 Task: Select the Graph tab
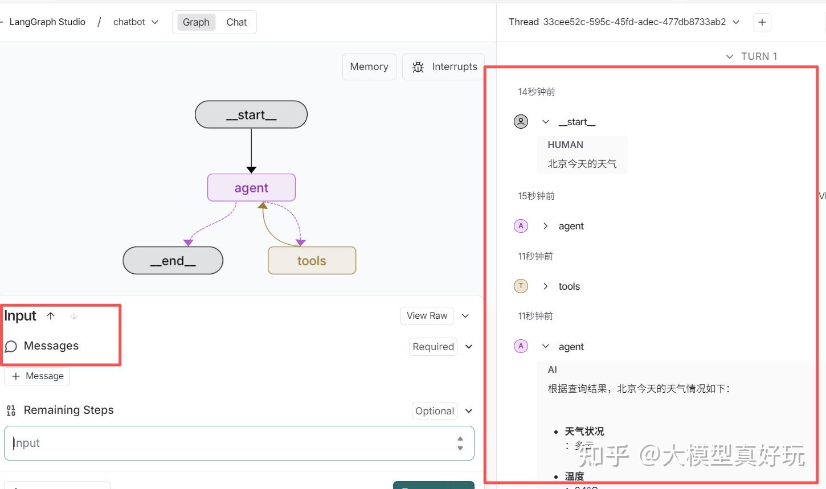click(195, 22)
